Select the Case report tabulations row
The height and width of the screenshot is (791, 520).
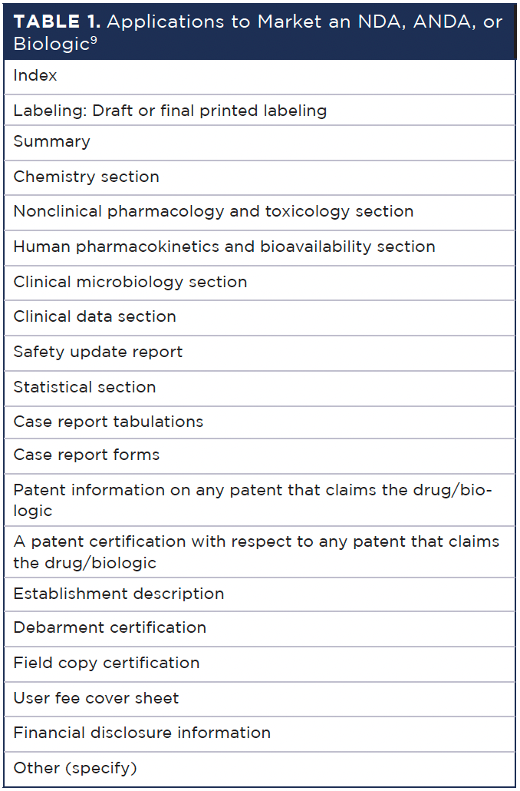(x=259, y=422)
